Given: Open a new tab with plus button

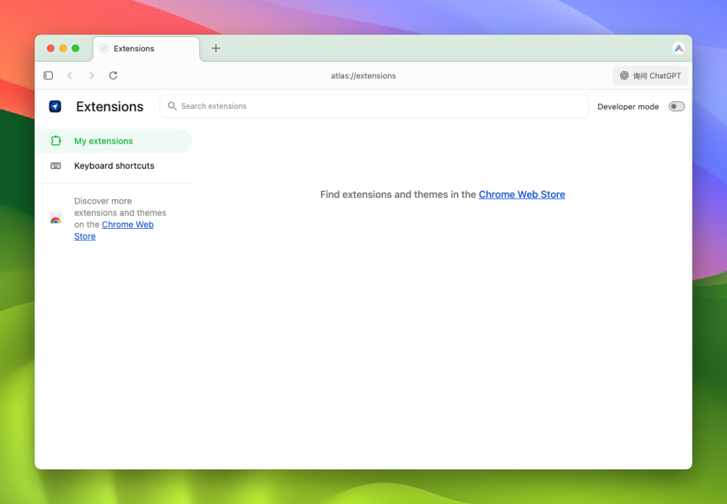Looking at the screenshot, I should (215, 48).
